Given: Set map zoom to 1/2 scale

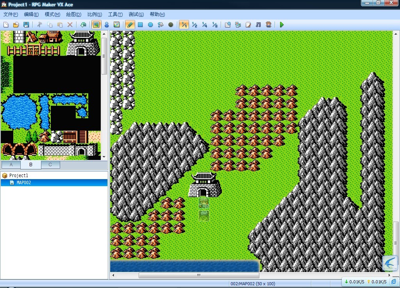Looking at the screenshot, I should tap(195, 25).
